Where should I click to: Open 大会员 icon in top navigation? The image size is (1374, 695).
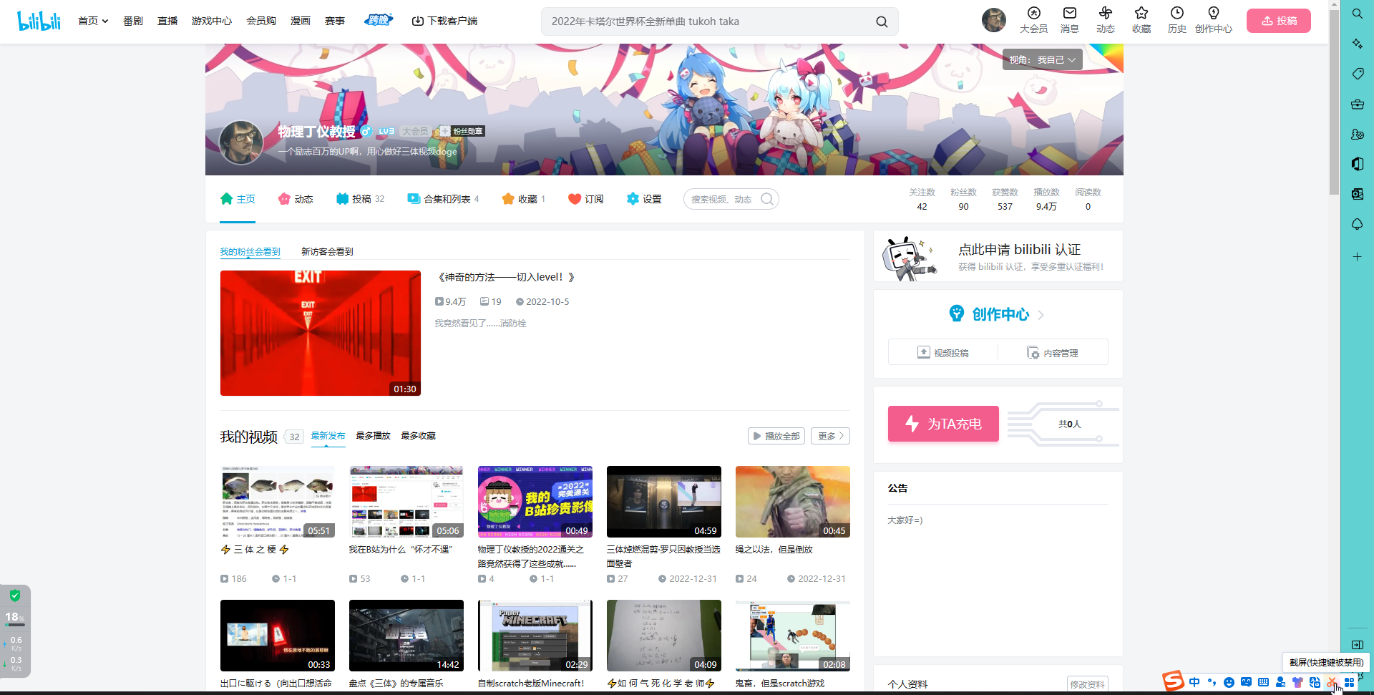pyautogui.click(x=1033, y=20)
